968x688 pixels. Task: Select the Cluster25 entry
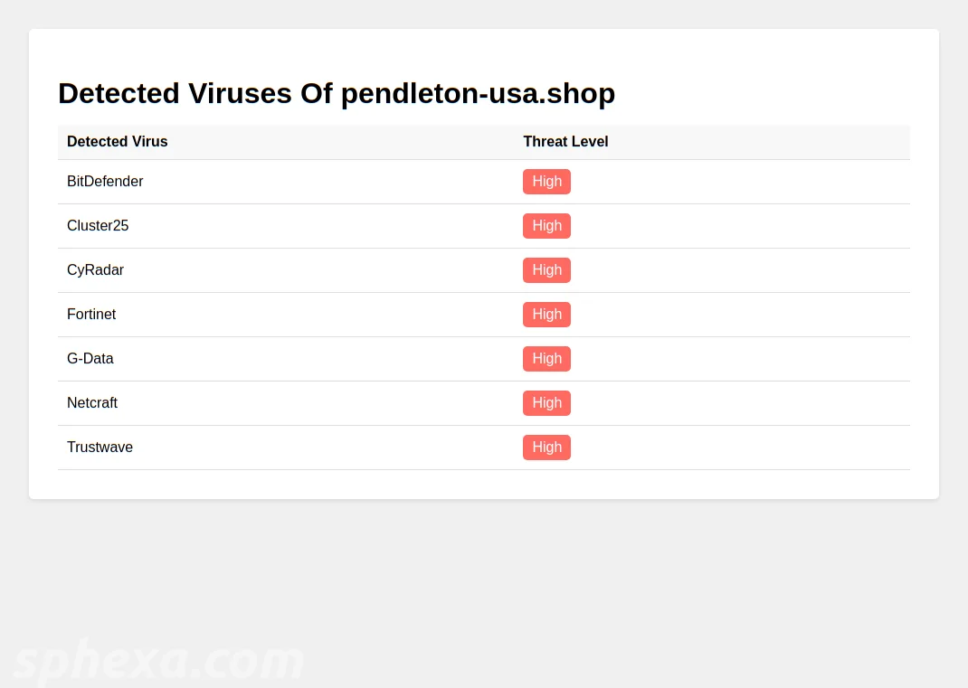coord(98,226)
